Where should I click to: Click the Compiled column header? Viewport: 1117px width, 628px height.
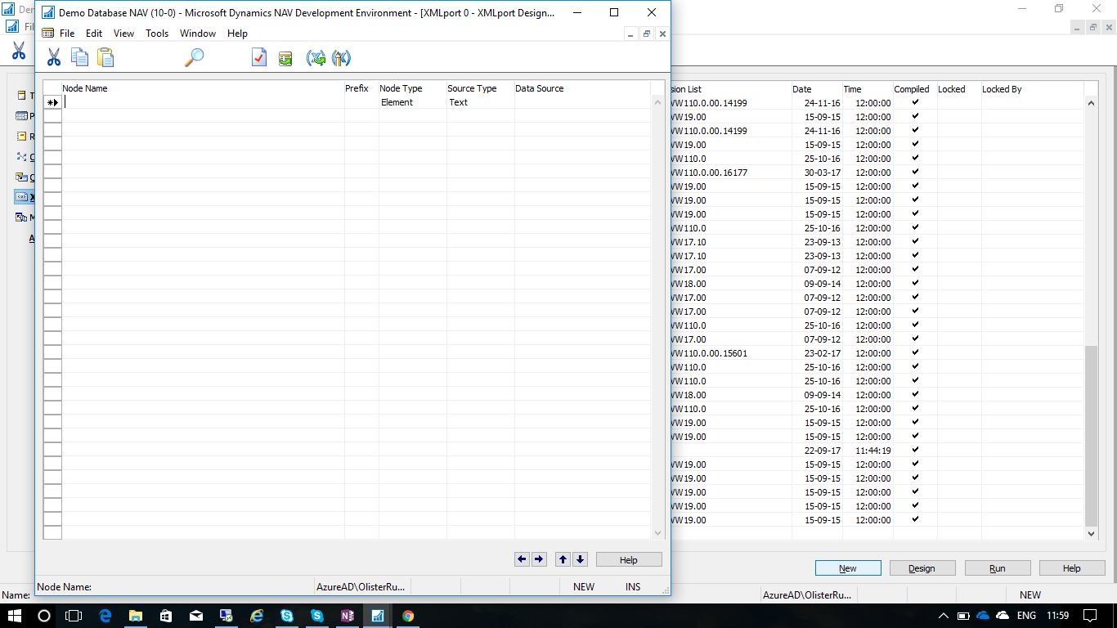[915, 89]
